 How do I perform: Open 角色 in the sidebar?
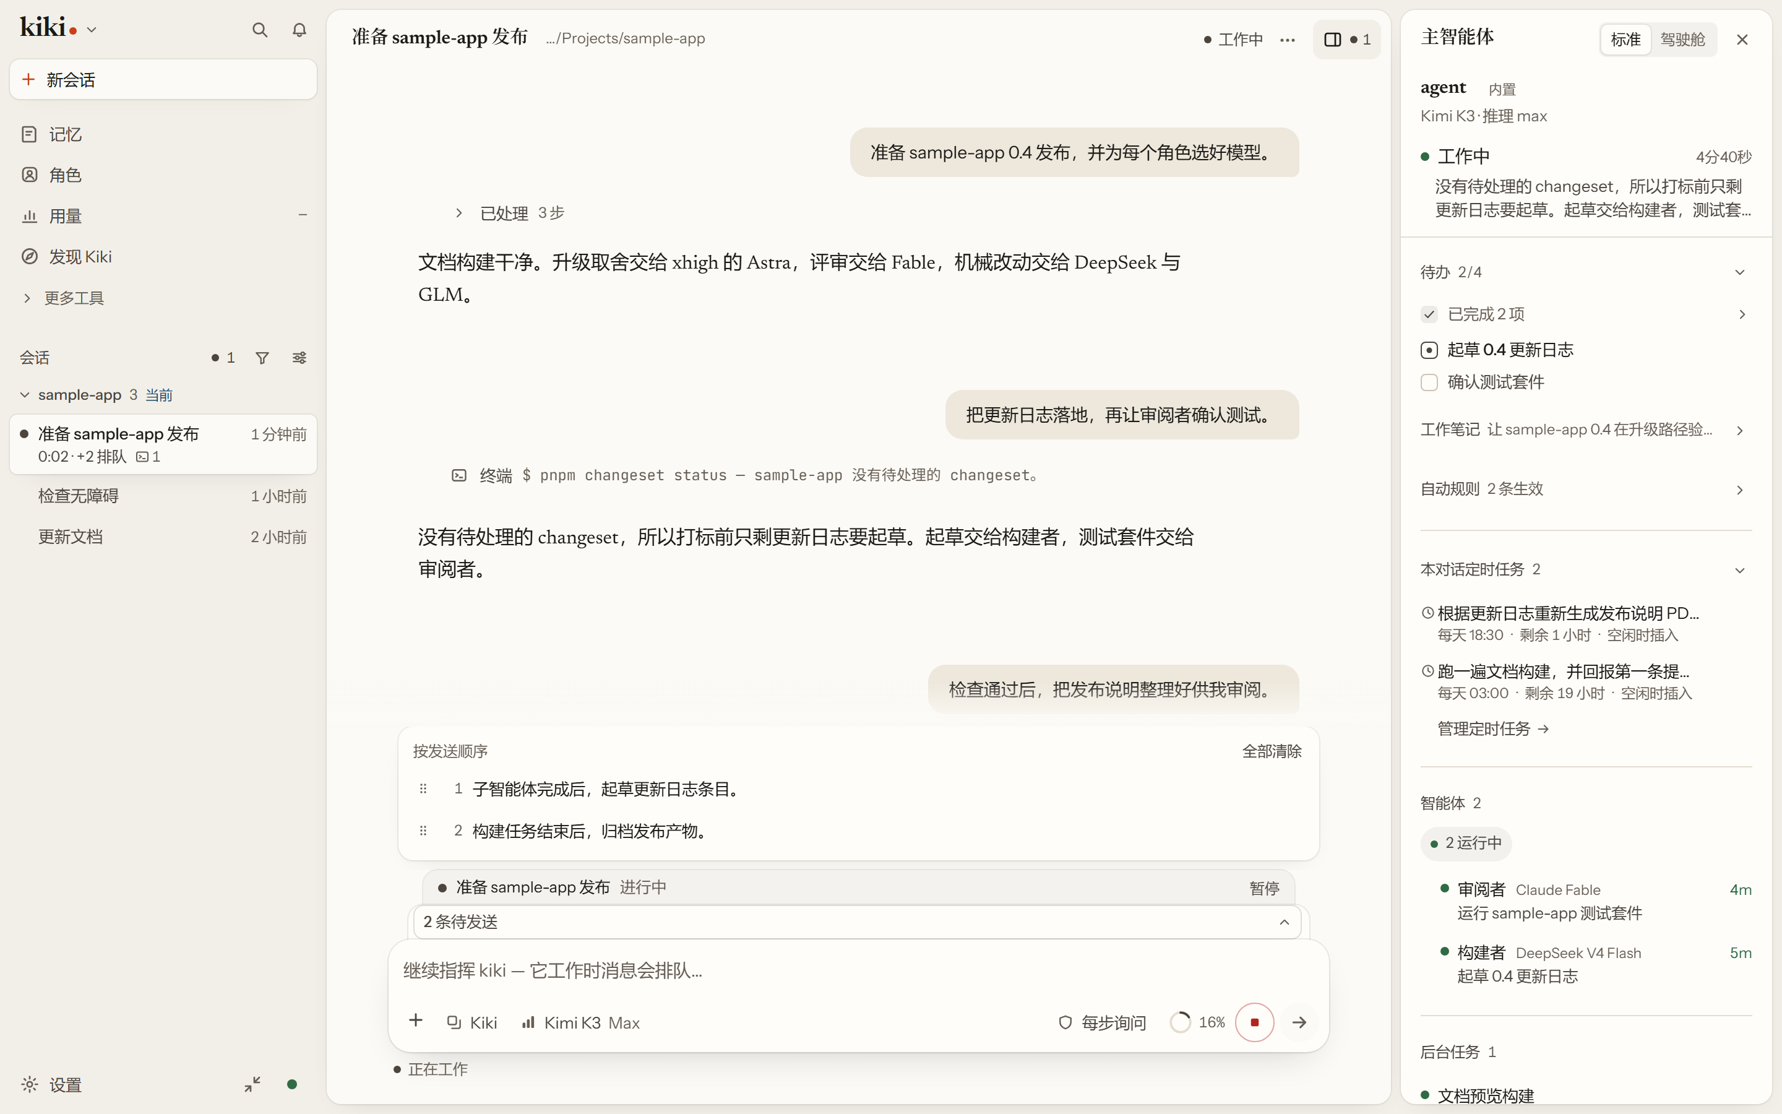tap(163, 175)
